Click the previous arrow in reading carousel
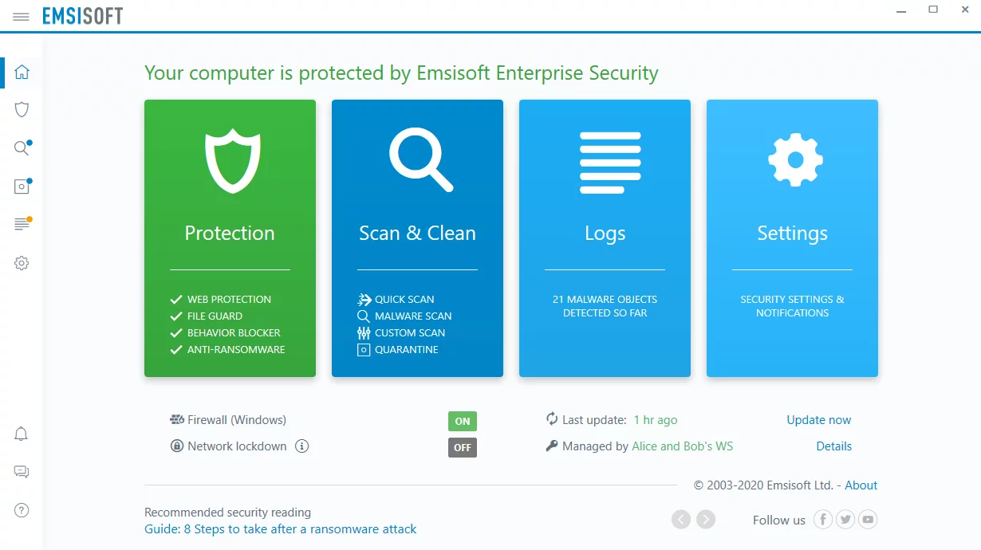The width and height of the screenshot is (981, 550). pyautogui.click(x=681, y=519)
